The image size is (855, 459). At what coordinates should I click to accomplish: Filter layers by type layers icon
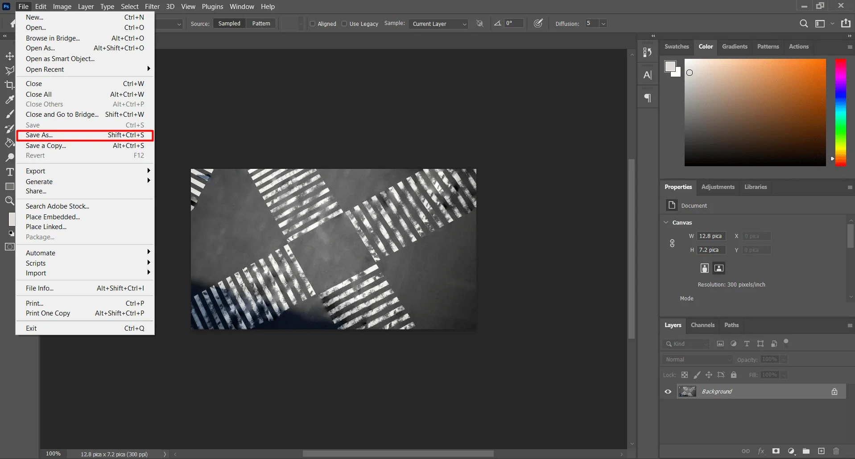pos(747,344)
